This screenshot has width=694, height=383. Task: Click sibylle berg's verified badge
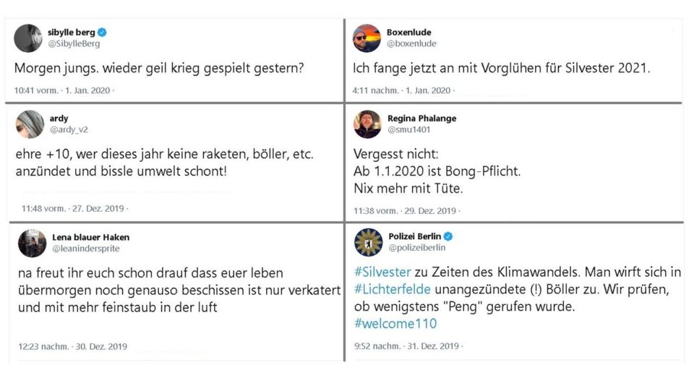click(102, 33)
